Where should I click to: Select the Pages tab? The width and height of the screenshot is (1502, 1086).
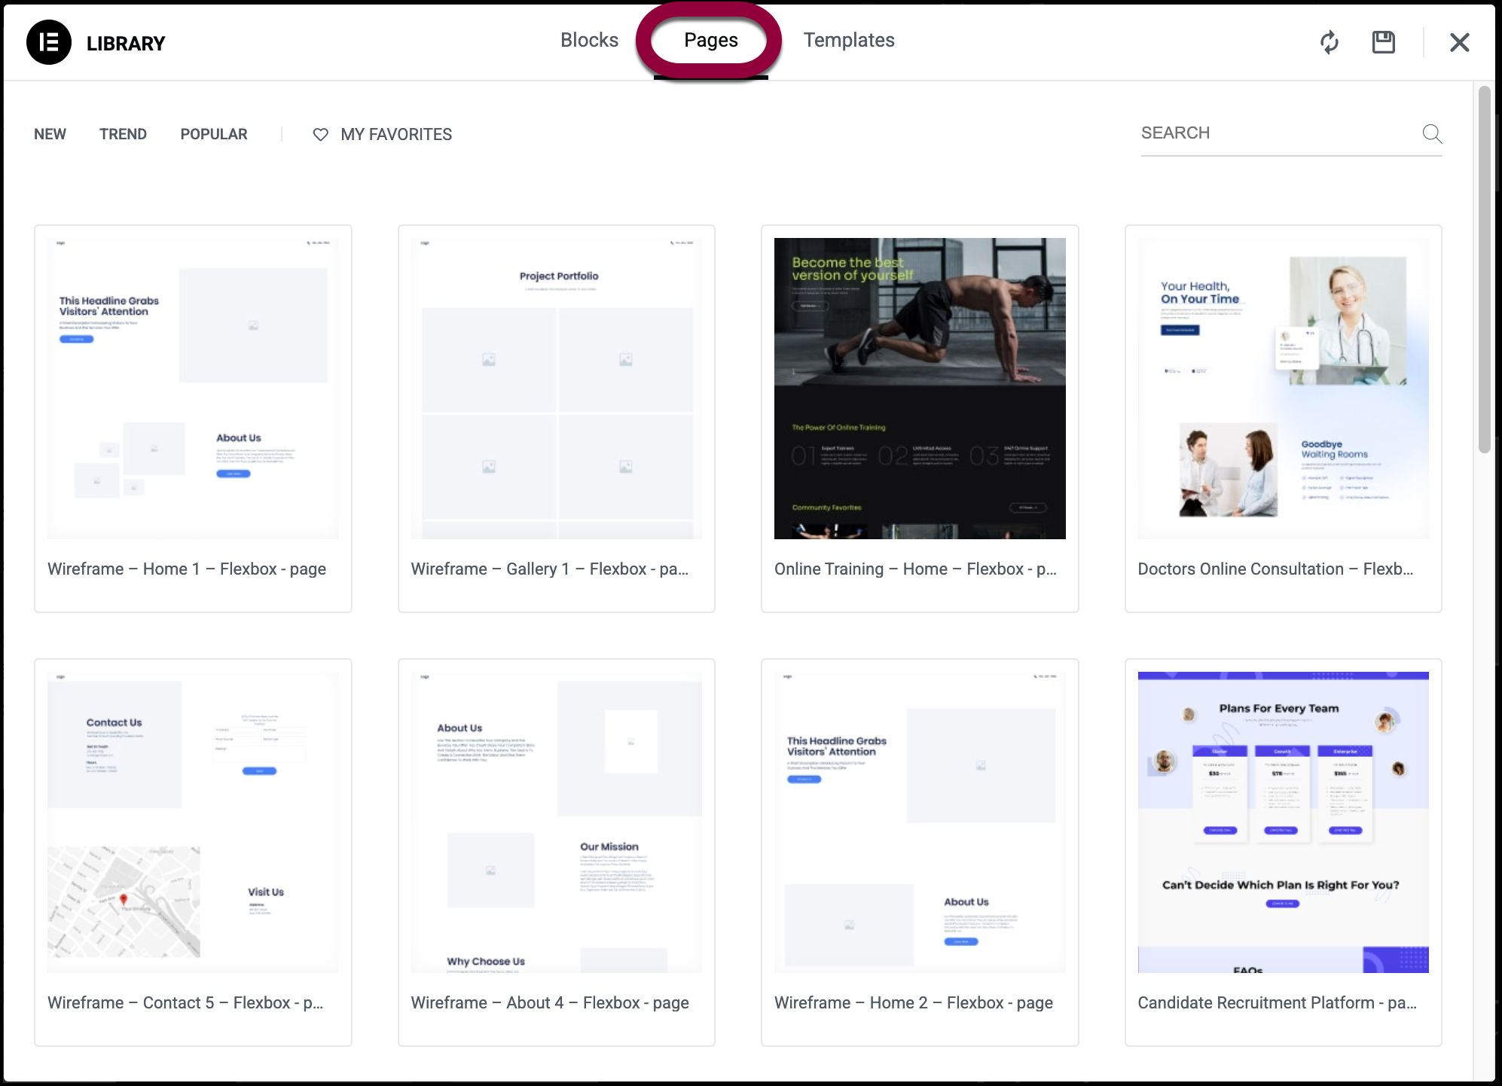[x=710, y=40]
